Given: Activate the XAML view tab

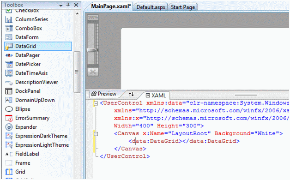Looking at the screenshot, I should (x=156, y=96).
